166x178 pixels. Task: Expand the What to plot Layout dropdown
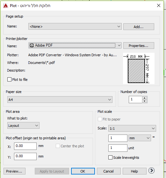point(23,126)
